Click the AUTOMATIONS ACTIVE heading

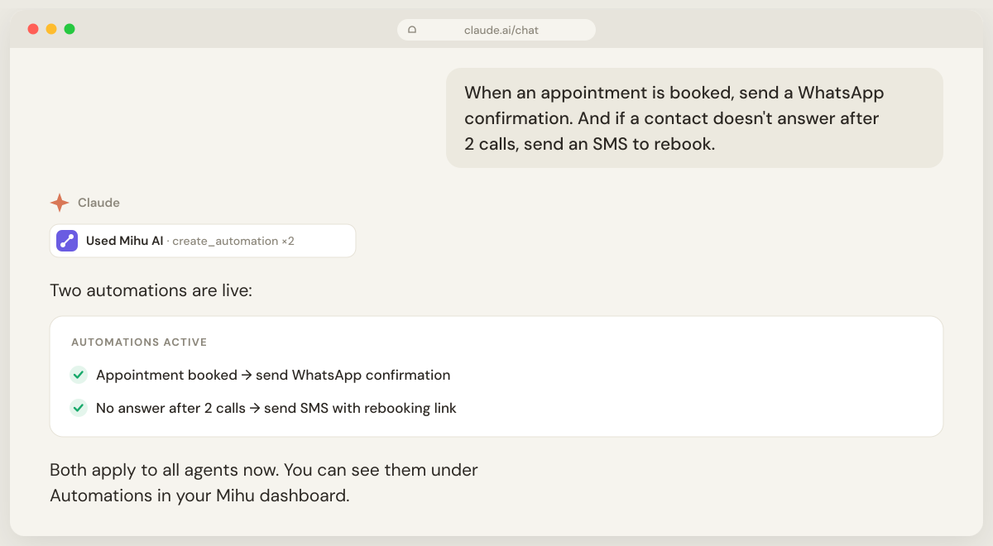point(139,342)
